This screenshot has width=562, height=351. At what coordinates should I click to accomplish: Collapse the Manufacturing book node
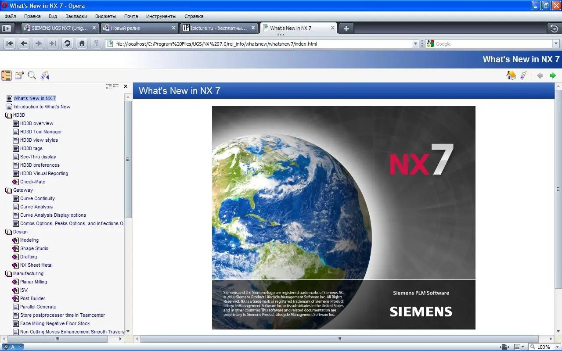coord(9,274)
